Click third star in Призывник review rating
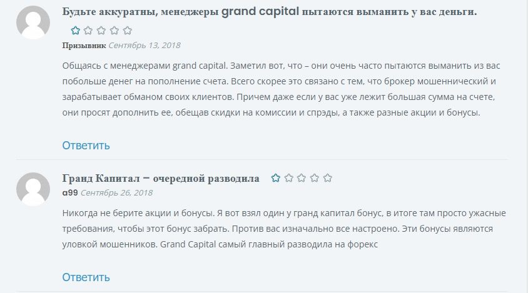Screen dimensions: 528x293 [101, 31]
